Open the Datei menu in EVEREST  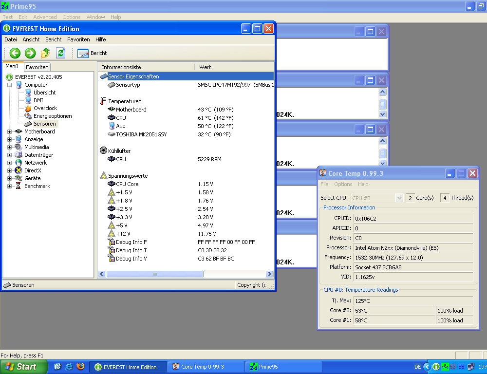click(11, 39)
